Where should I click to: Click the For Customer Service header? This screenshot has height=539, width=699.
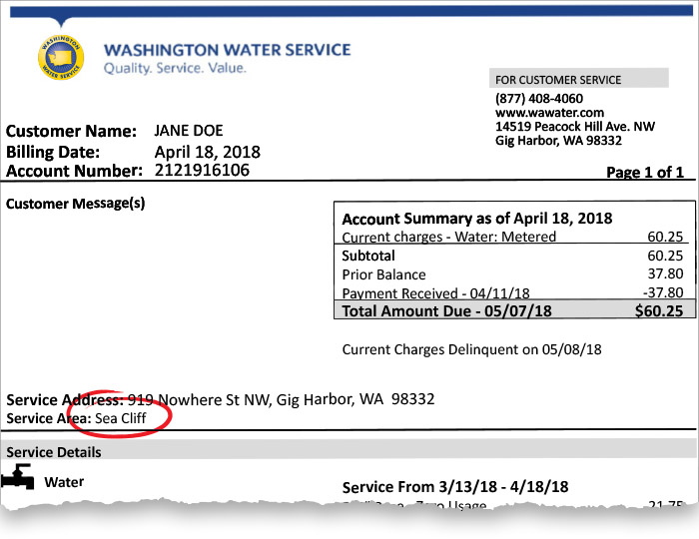point(558,80)
